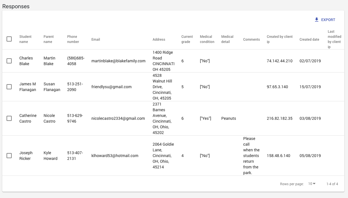Click the friendlysu@gmail.com email cell
The image size is (348, 198).
111,87
